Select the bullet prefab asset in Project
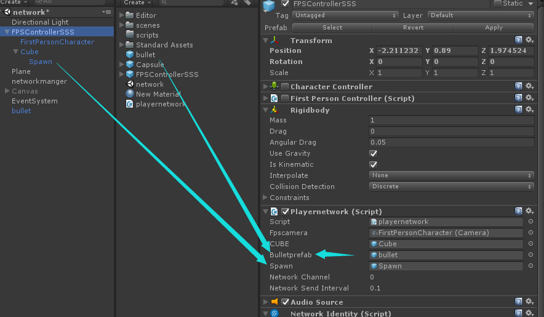Image resolution: width=544 pixels, height=317 pixels. pos(145,55)
